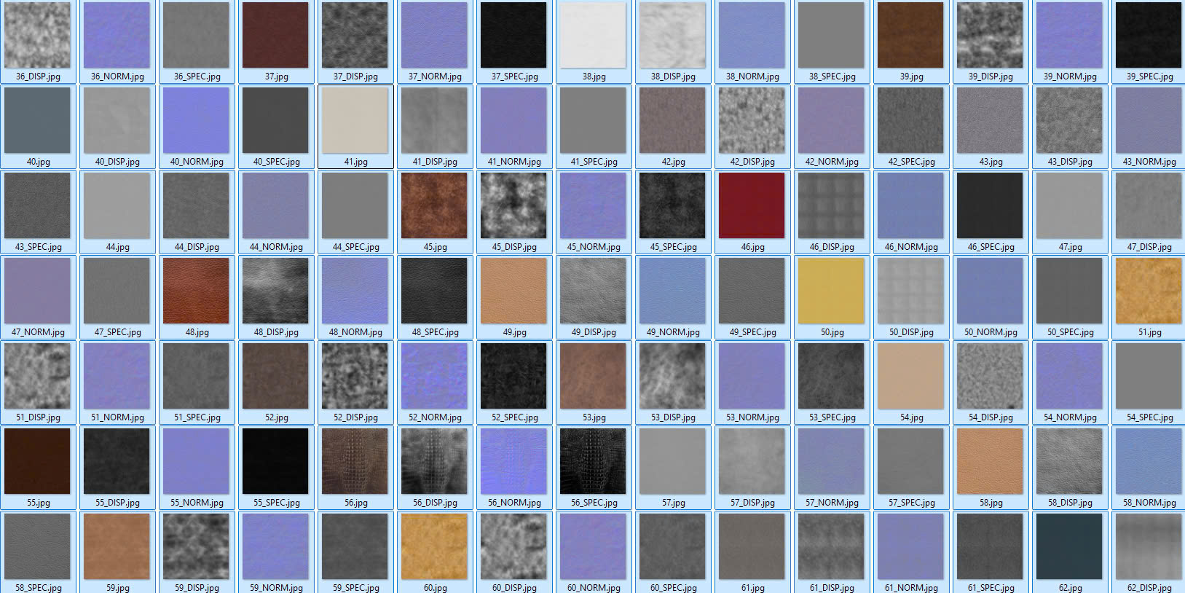
Task: Click the 41_NORM.jpg name text
Action: pyautogui.click(x=514, y=162)
